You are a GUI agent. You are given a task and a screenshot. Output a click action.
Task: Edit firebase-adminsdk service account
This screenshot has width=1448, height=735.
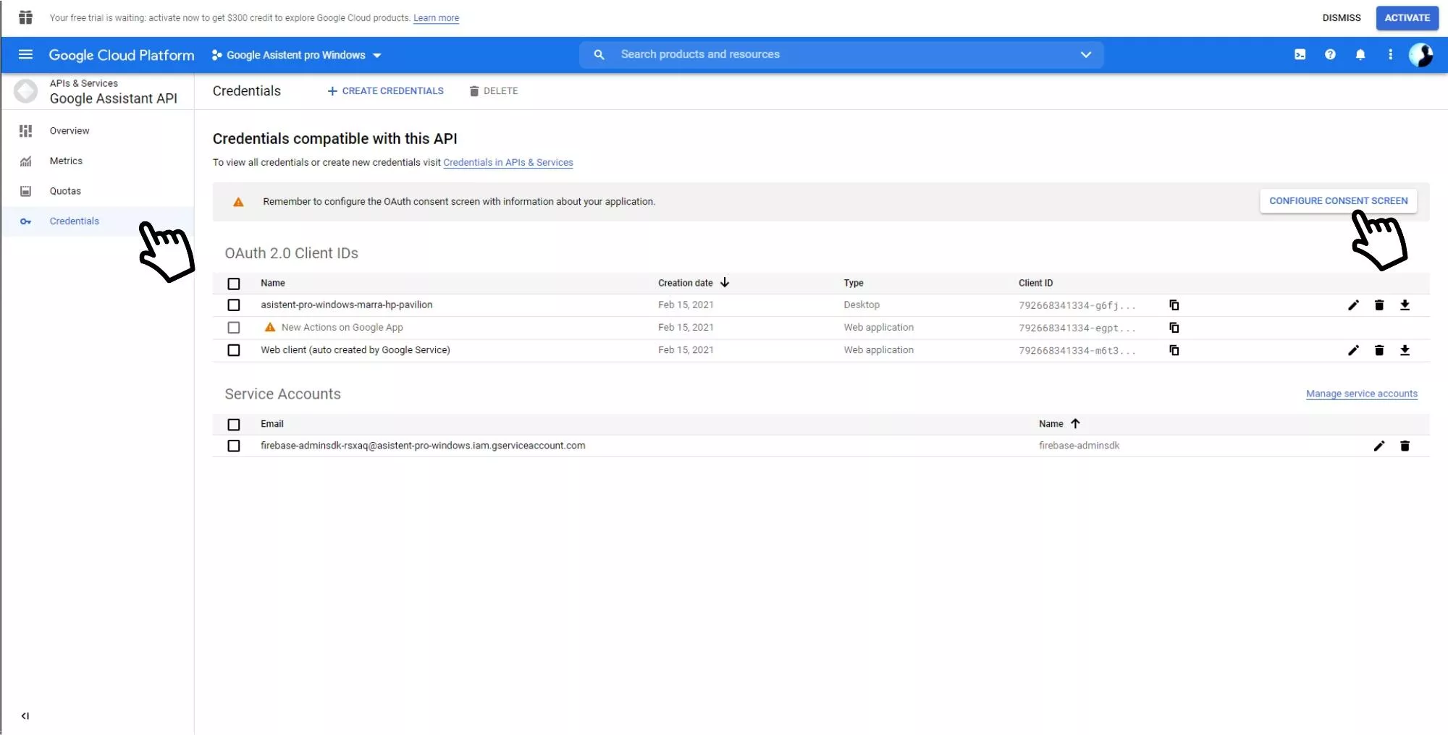(x=1379, y=446)
